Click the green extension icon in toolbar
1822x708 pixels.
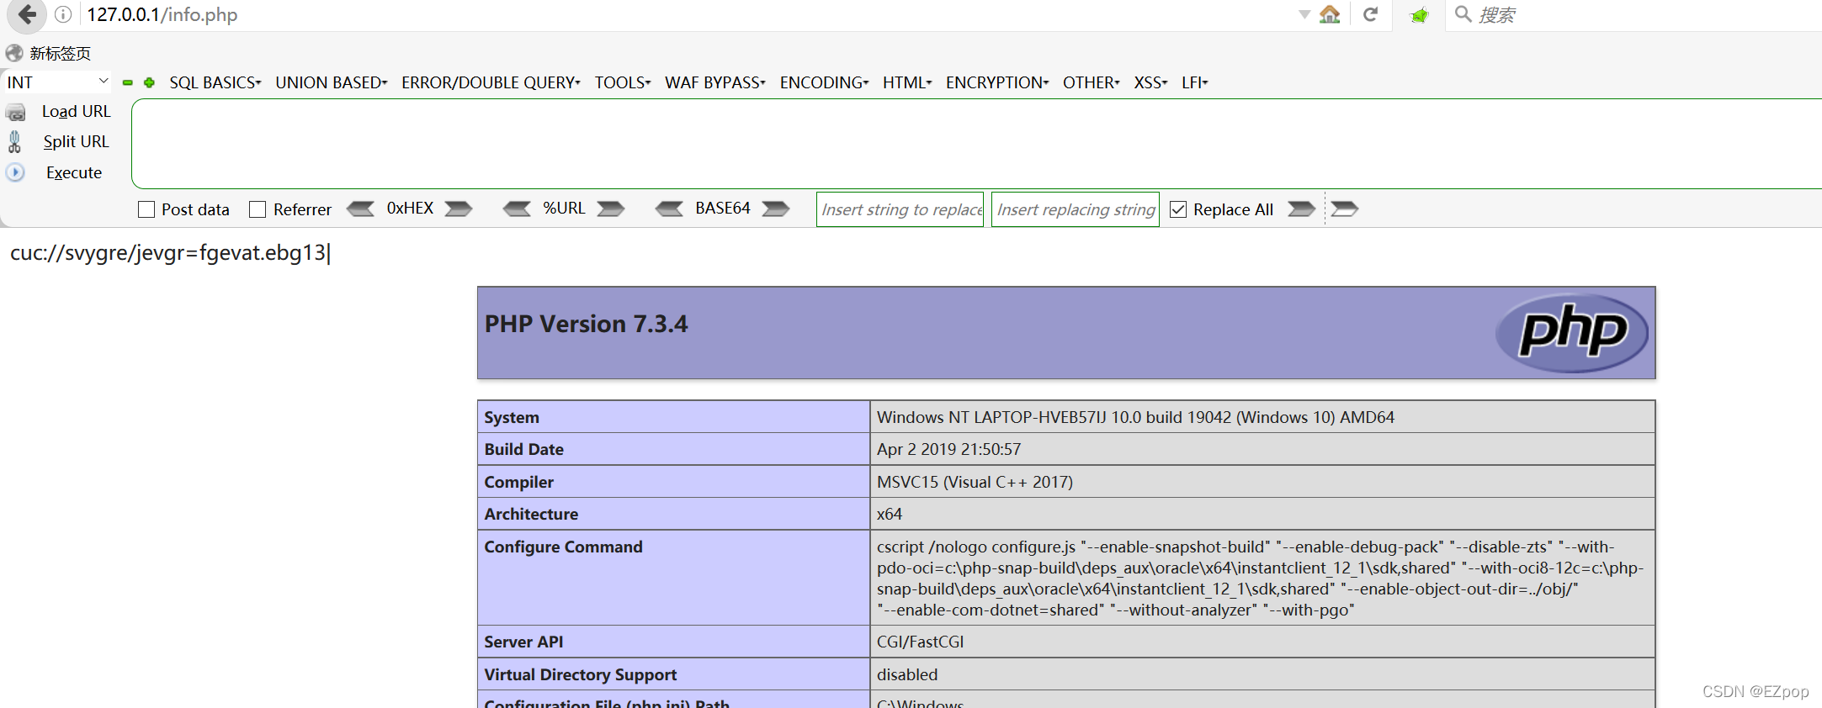(x=1420, y=15)
